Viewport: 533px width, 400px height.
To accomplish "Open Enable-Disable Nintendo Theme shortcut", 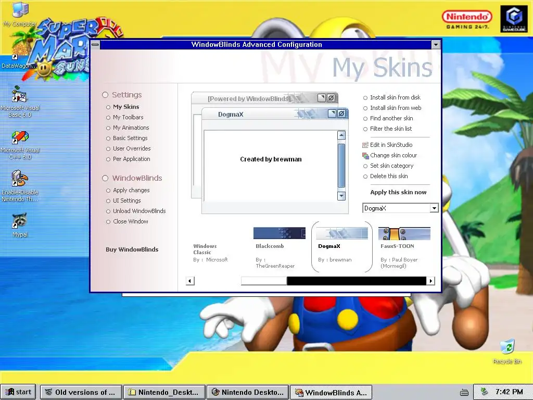I will [20, 185].
